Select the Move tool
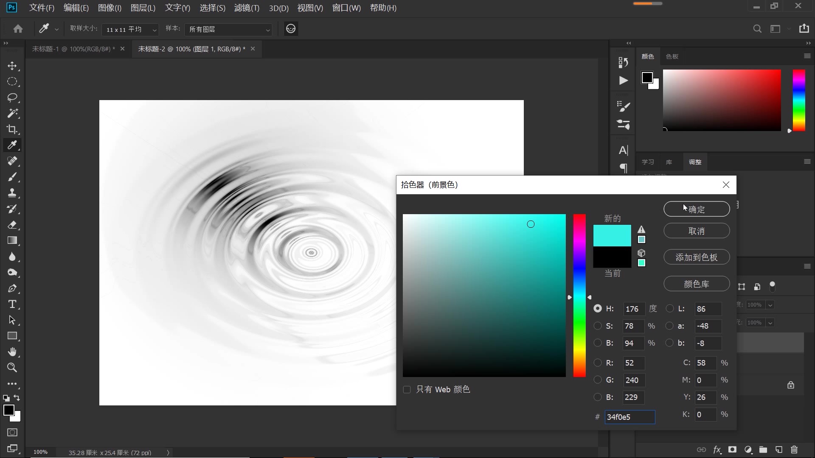This screenshot has width=815, height=458. coord(12,66)
